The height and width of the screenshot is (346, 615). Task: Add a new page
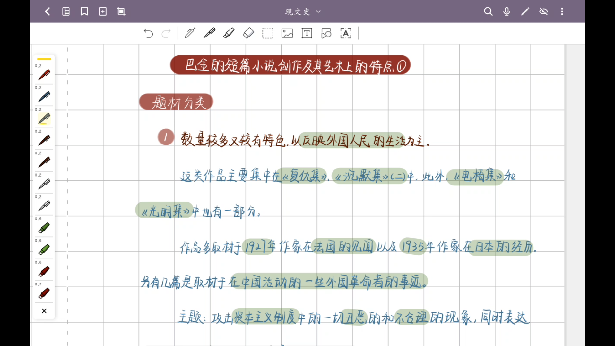[103, 12]
